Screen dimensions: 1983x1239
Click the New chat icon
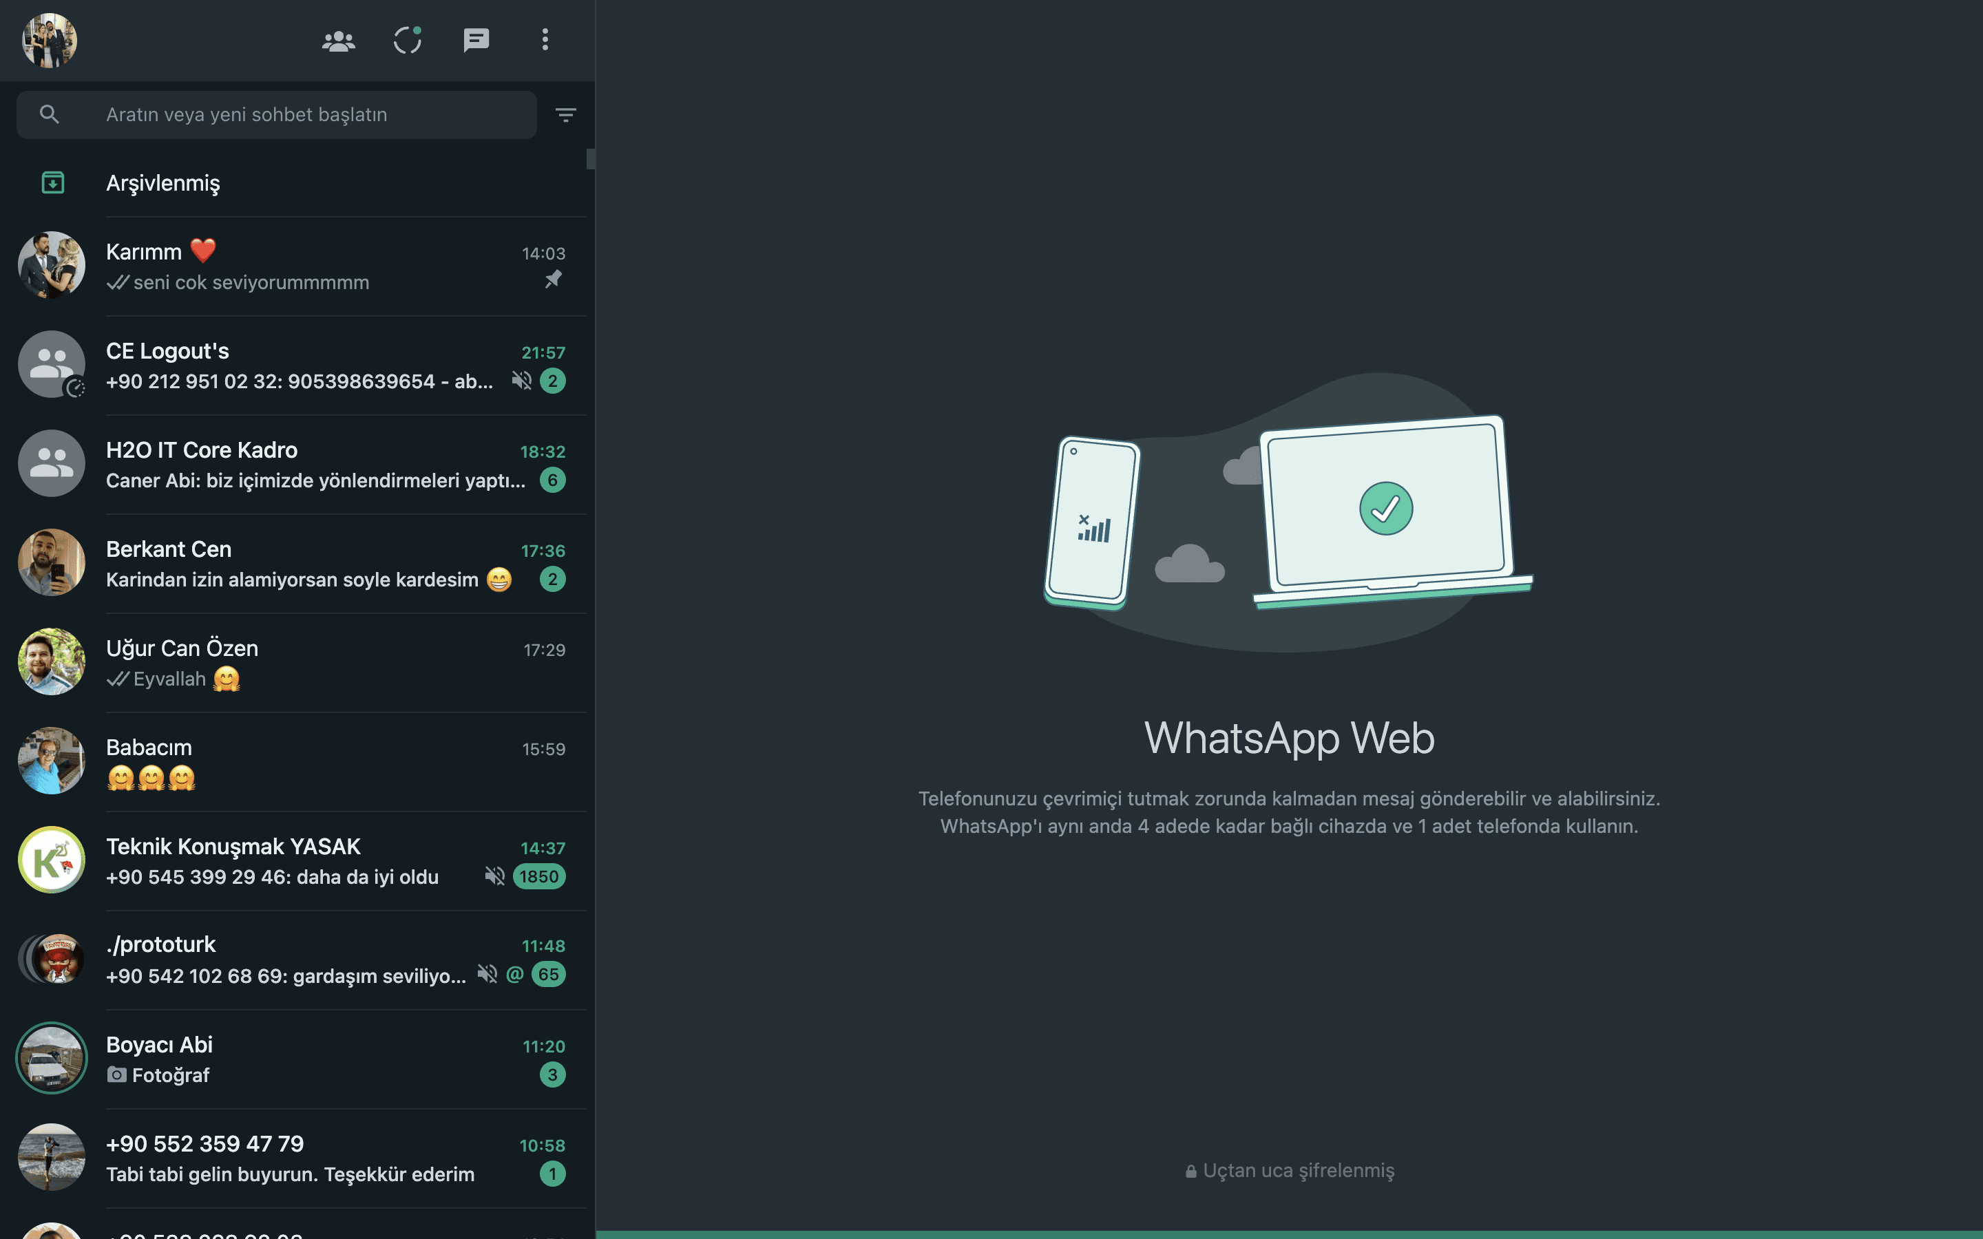tap(476, 40)
